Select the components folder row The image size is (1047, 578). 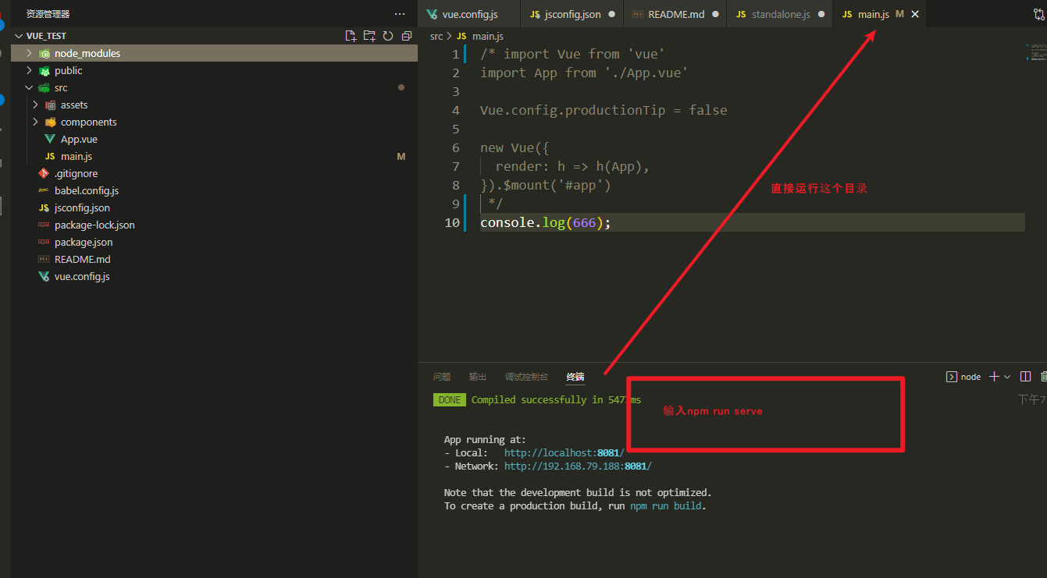click(215, 122)
